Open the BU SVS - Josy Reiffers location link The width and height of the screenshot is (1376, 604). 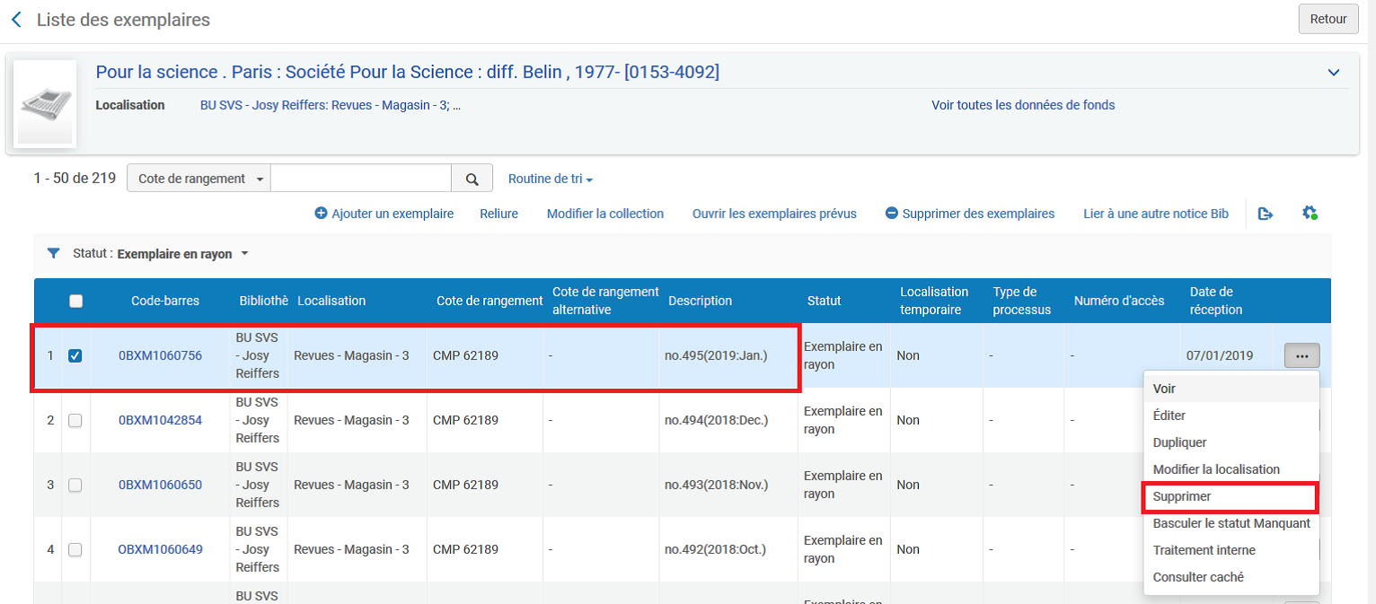(x=331, y=105)
